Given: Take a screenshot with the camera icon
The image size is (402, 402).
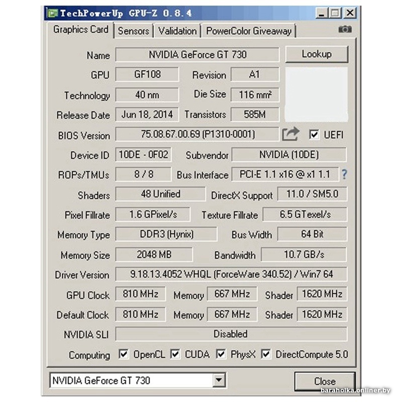Looking at the screenshot, I should tap(345, 29).
